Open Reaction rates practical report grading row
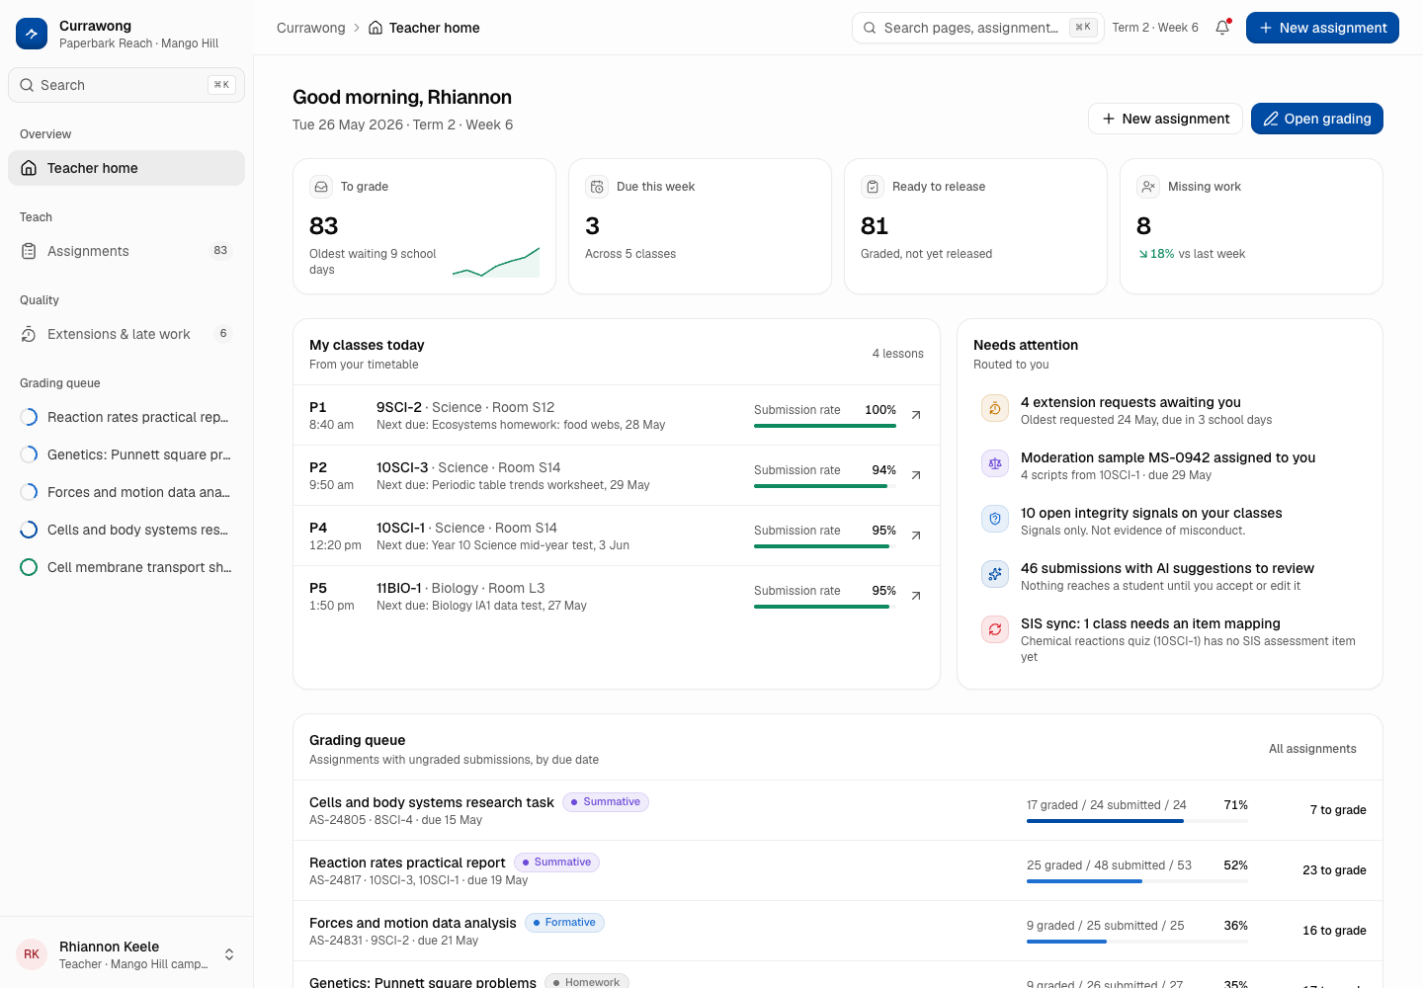1423x988 pixels. 838,870
